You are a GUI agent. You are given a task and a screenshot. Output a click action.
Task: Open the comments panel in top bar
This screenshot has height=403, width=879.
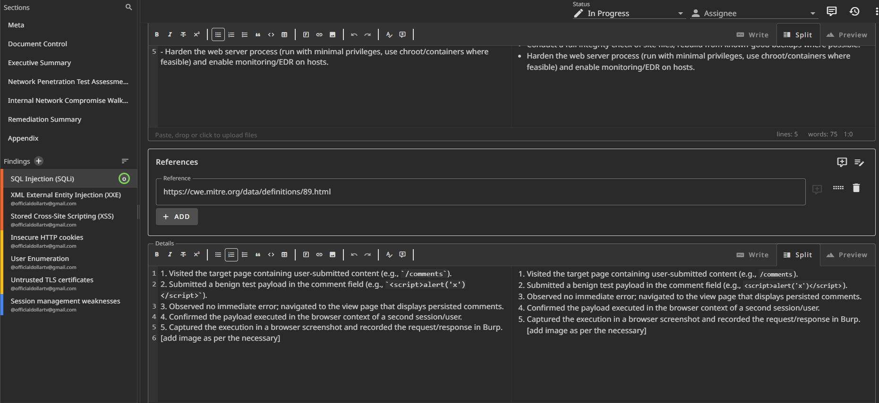(831, 11)
